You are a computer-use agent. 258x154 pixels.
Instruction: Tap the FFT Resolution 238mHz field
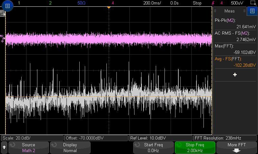pyautogui.click(x=225, y=138)
